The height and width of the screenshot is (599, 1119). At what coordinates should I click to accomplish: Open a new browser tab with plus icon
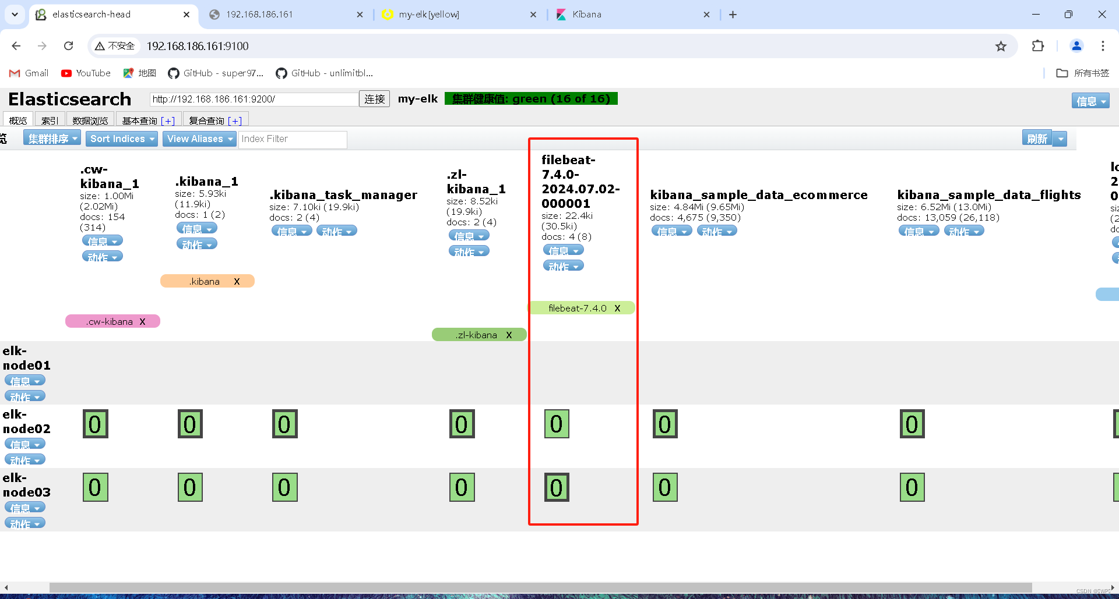tap(733, 15)
